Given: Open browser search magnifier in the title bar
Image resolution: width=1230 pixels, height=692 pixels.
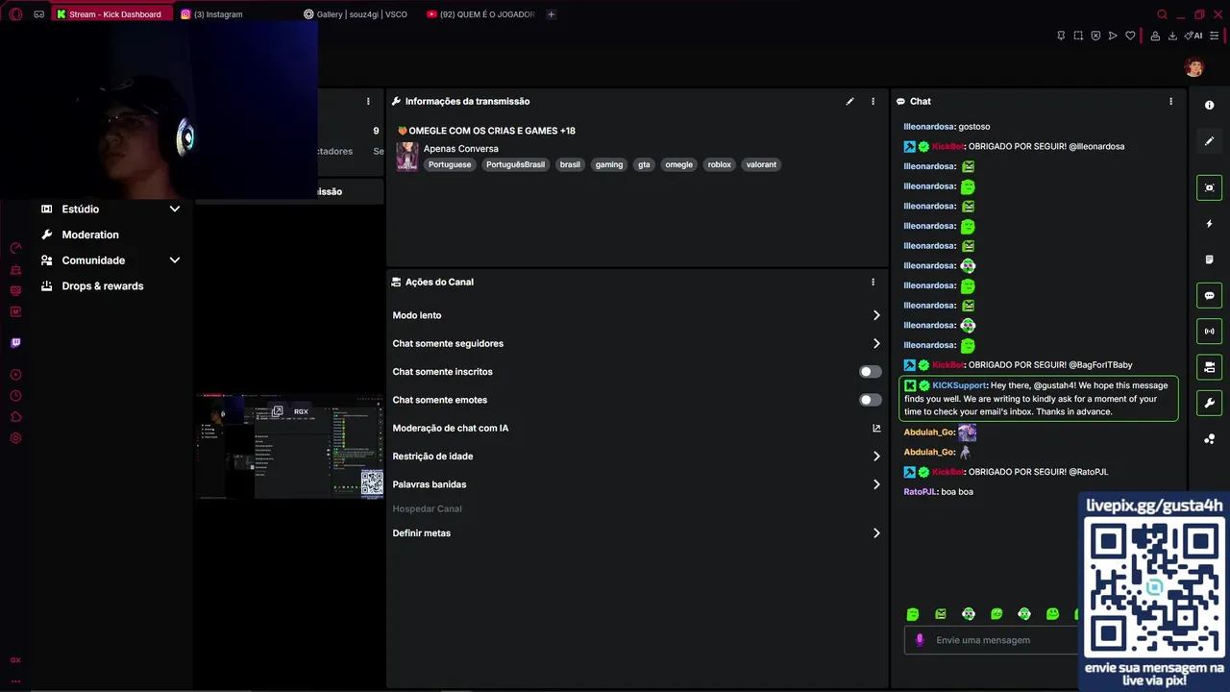Looking at the screenshot, I should coord(1162,14).
